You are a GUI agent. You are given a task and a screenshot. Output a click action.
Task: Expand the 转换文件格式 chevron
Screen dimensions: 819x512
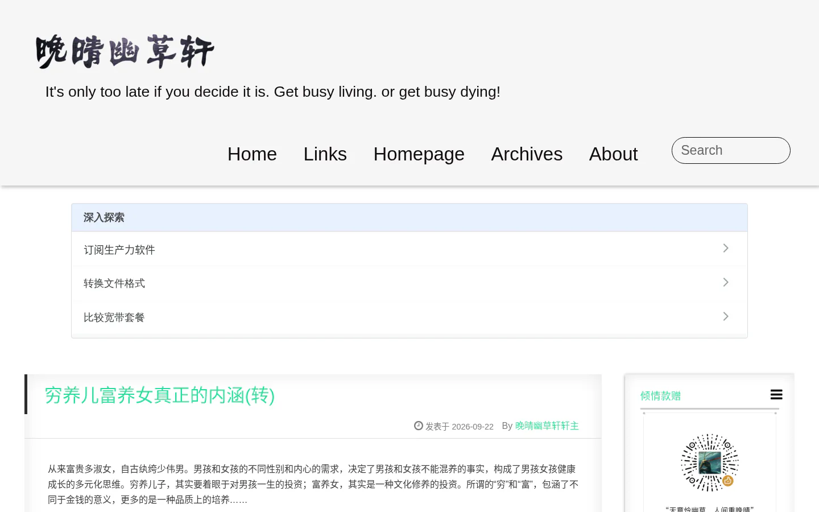(726, 282)
